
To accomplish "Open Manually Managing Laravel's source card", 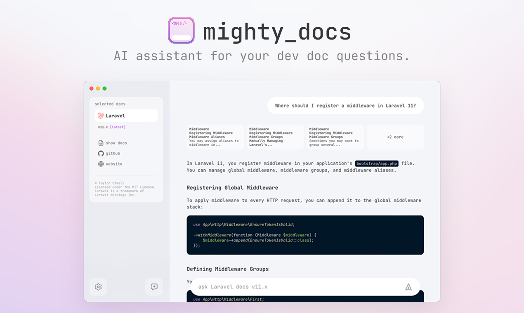I will point(275,137).
